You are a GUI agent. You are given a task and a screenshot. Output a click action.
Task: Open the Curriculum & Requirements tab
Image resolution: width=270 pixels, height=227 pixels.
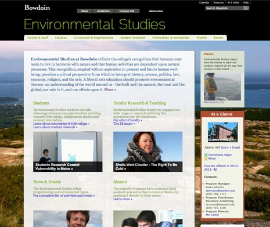tap(93, 38)
